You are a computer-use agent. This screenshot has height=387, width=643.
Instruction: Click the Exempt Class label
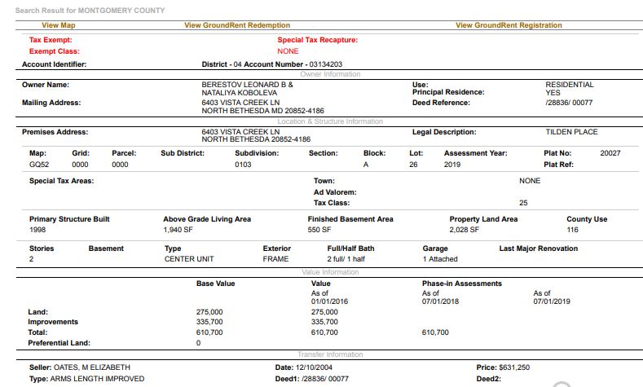[x=55, y=51]
